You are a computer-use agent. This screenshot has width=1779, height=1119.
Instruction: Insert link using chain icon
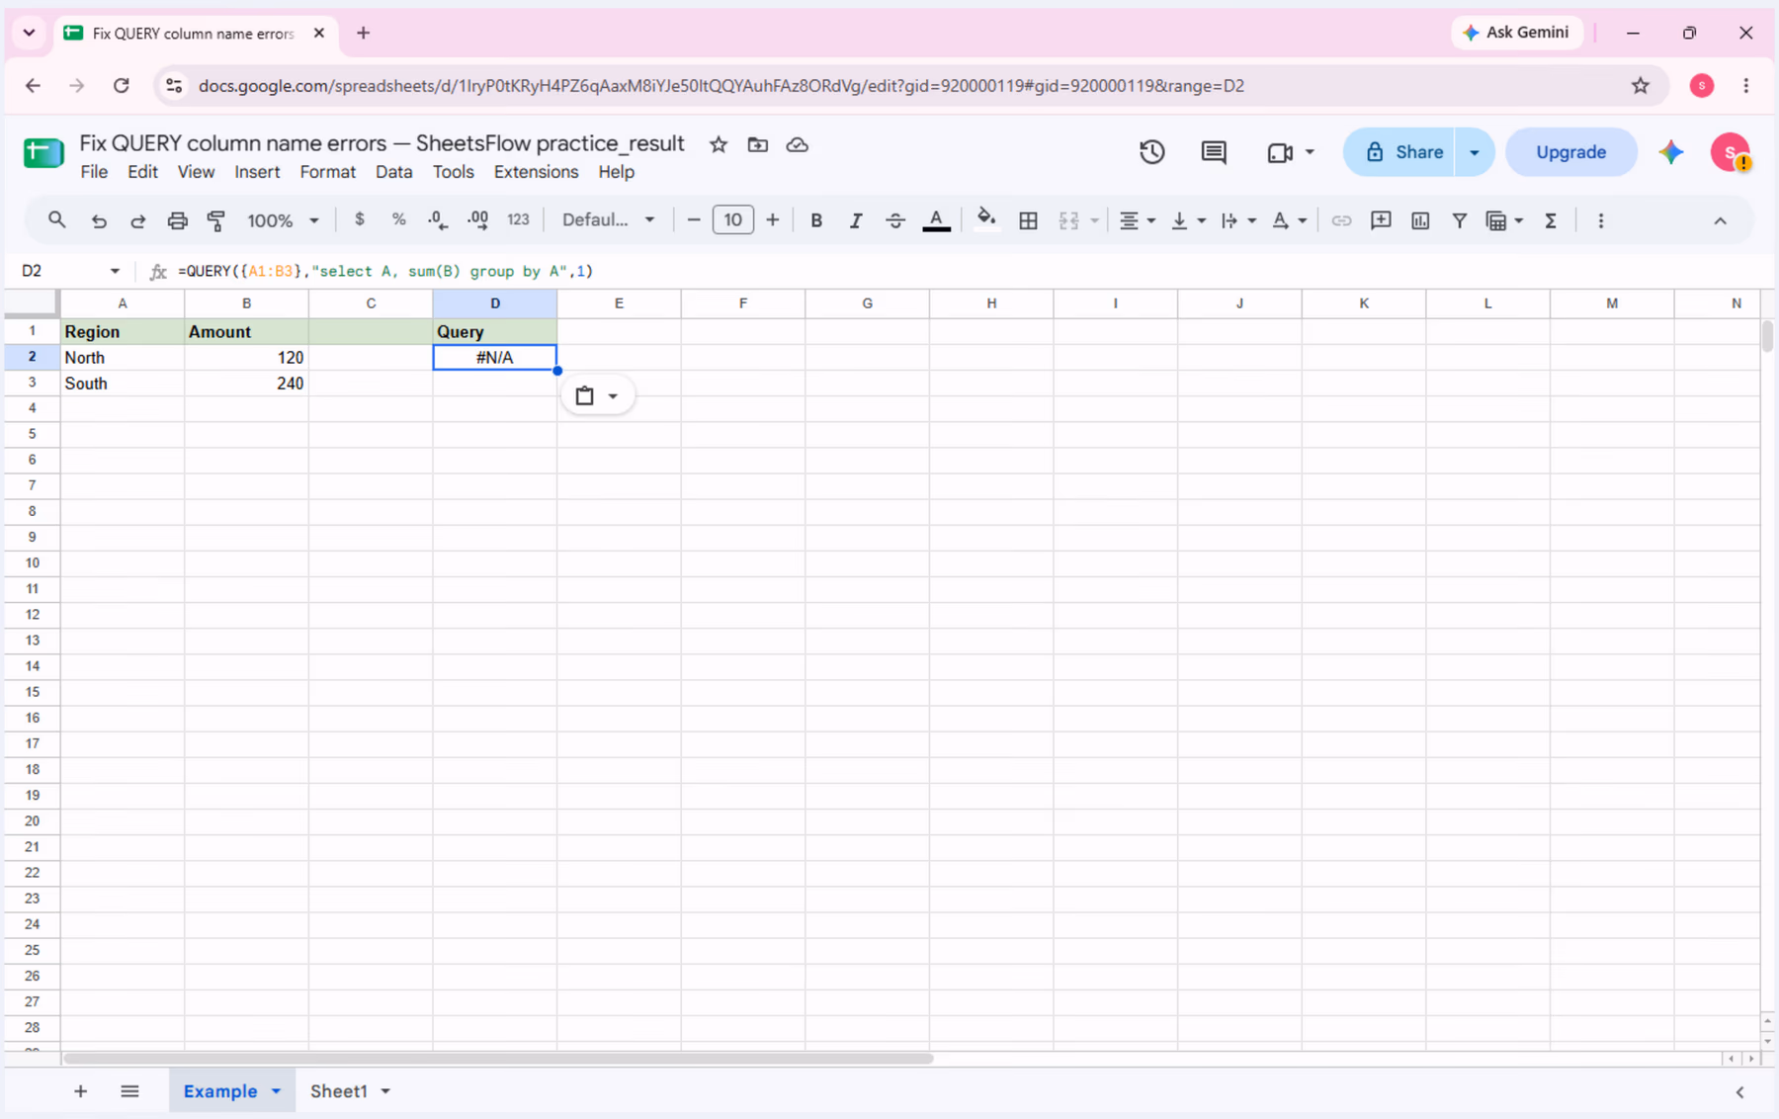coord(1341,220)
